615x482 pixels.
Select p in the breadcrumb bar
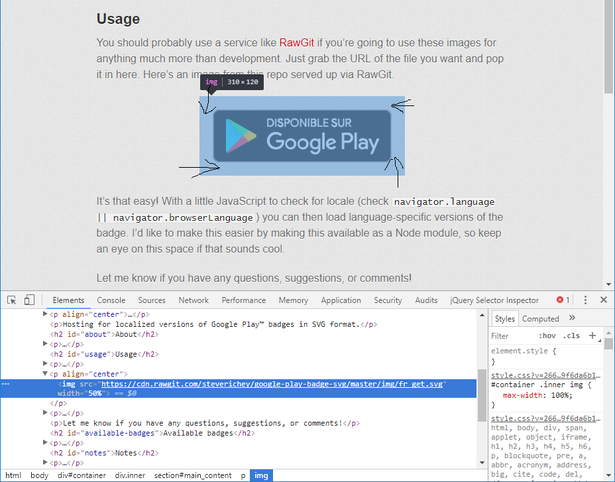(x=243, y=475)
